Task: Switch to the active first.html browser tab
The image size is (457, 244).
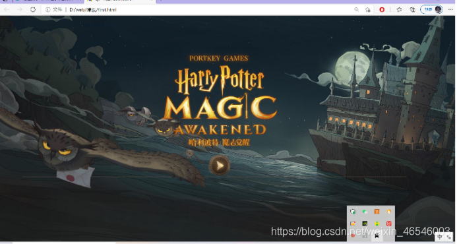Action: 121,1
